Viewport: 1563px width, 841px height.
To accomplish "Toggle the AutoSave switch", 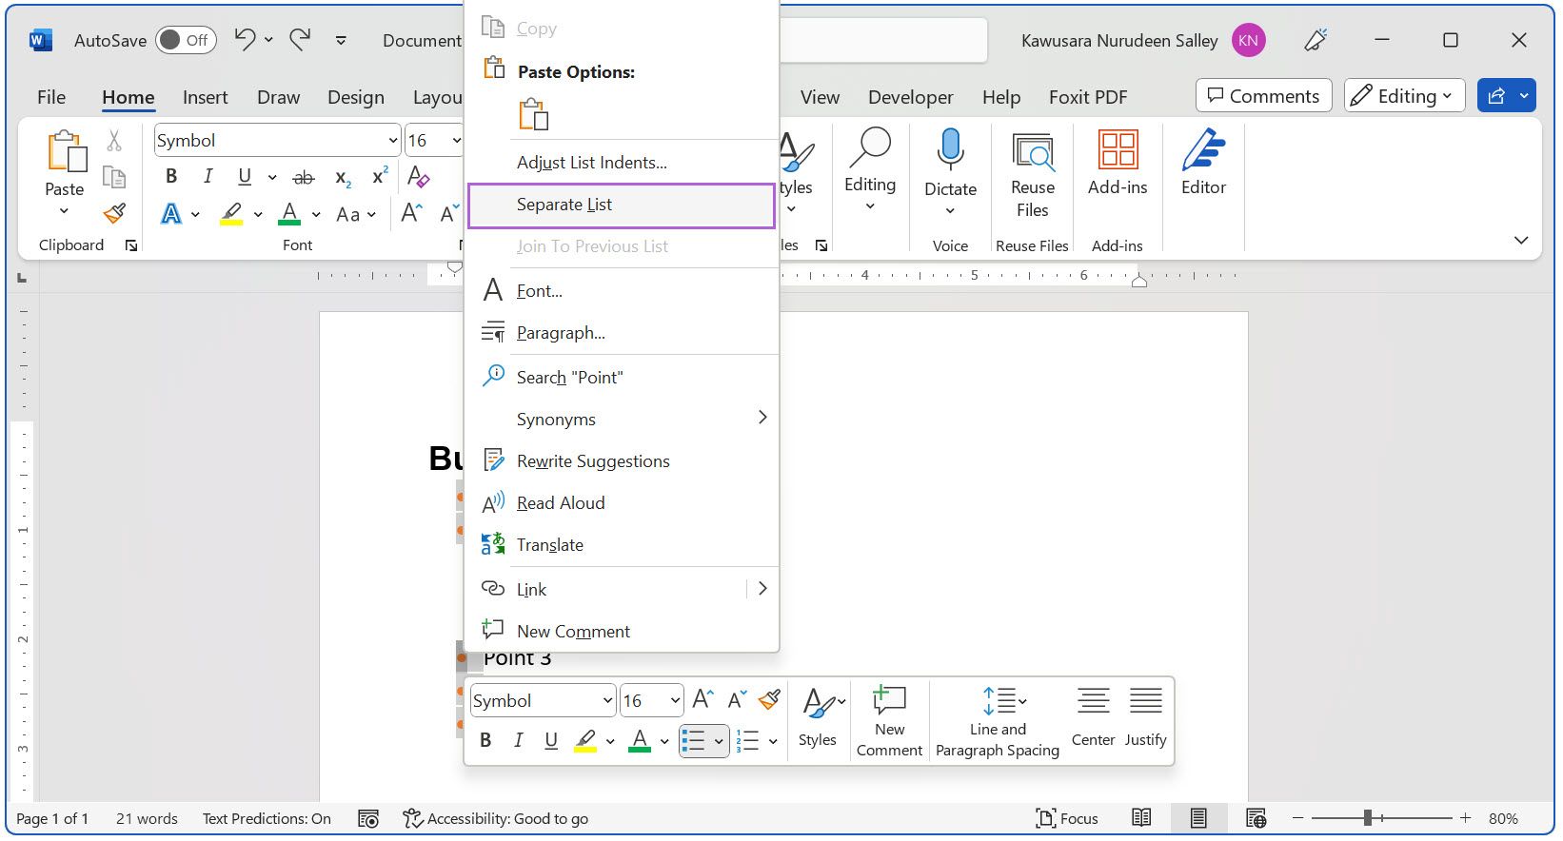I will coord(187,40).
